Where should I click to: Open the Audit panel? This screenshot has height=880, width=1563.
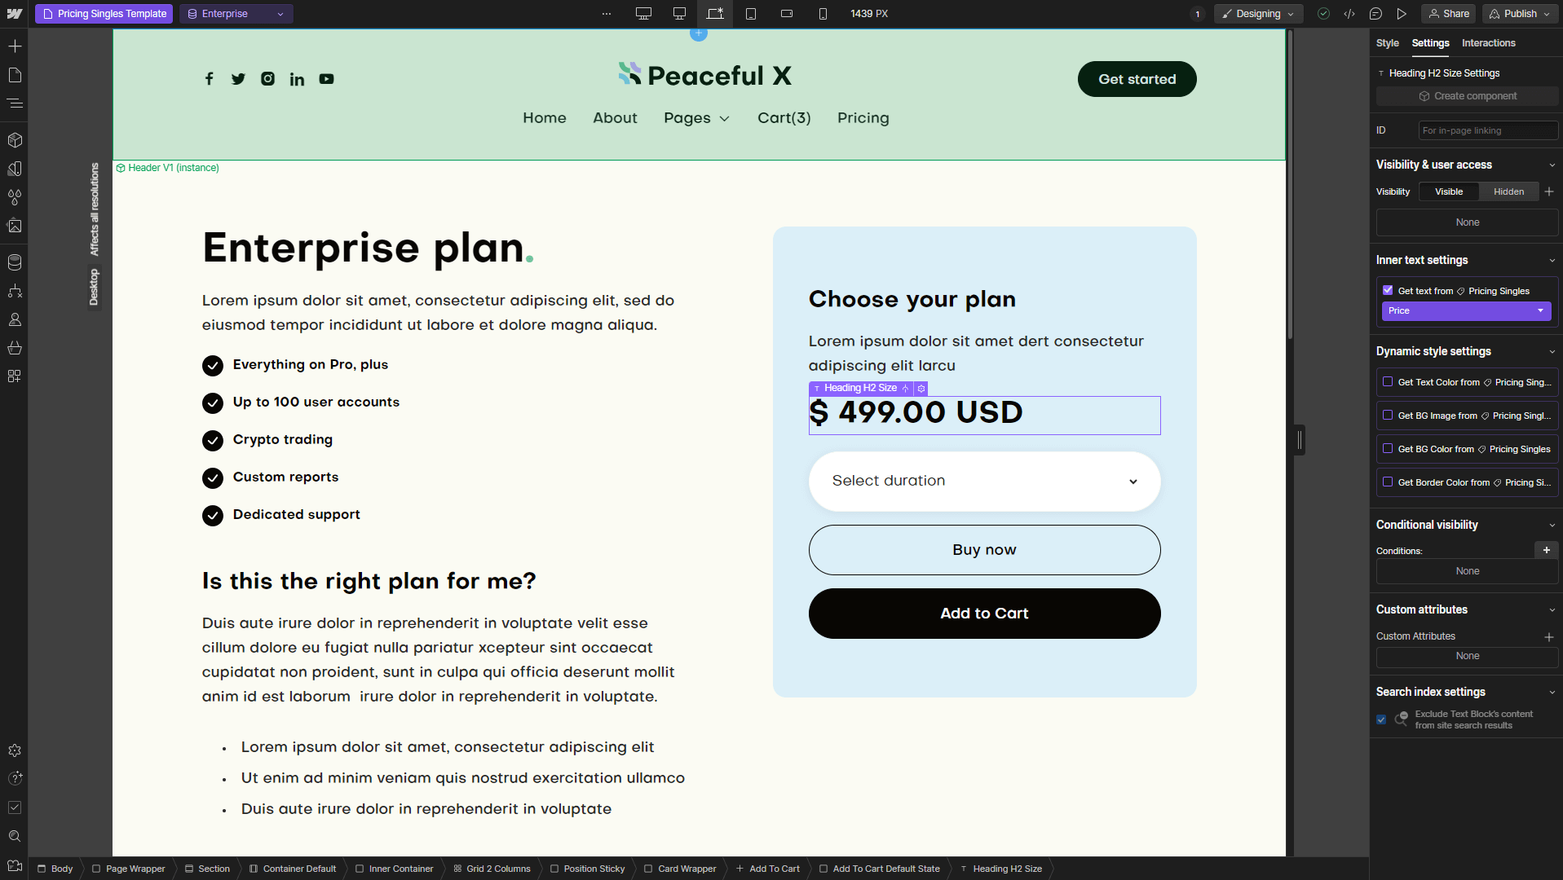click(x=15, y=807)
